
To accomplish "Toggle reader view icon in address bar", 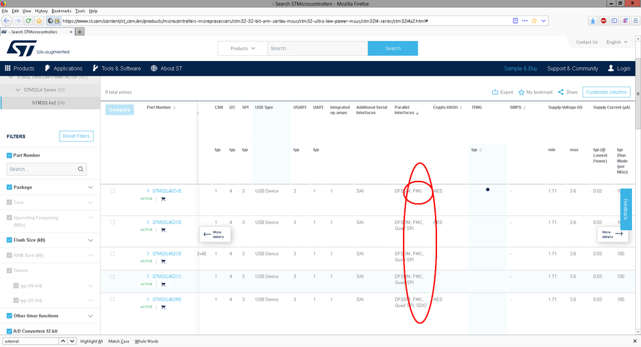I will 515,21.
